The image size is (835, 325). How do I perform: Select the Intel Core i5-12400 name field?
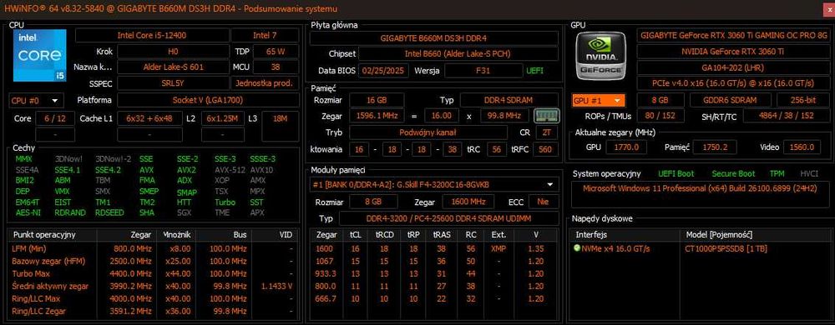[151, 36]
